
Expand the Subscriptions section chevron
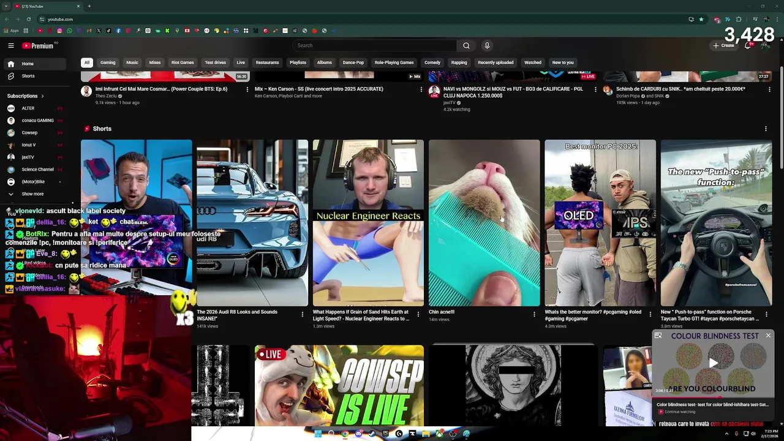(42, 96)
